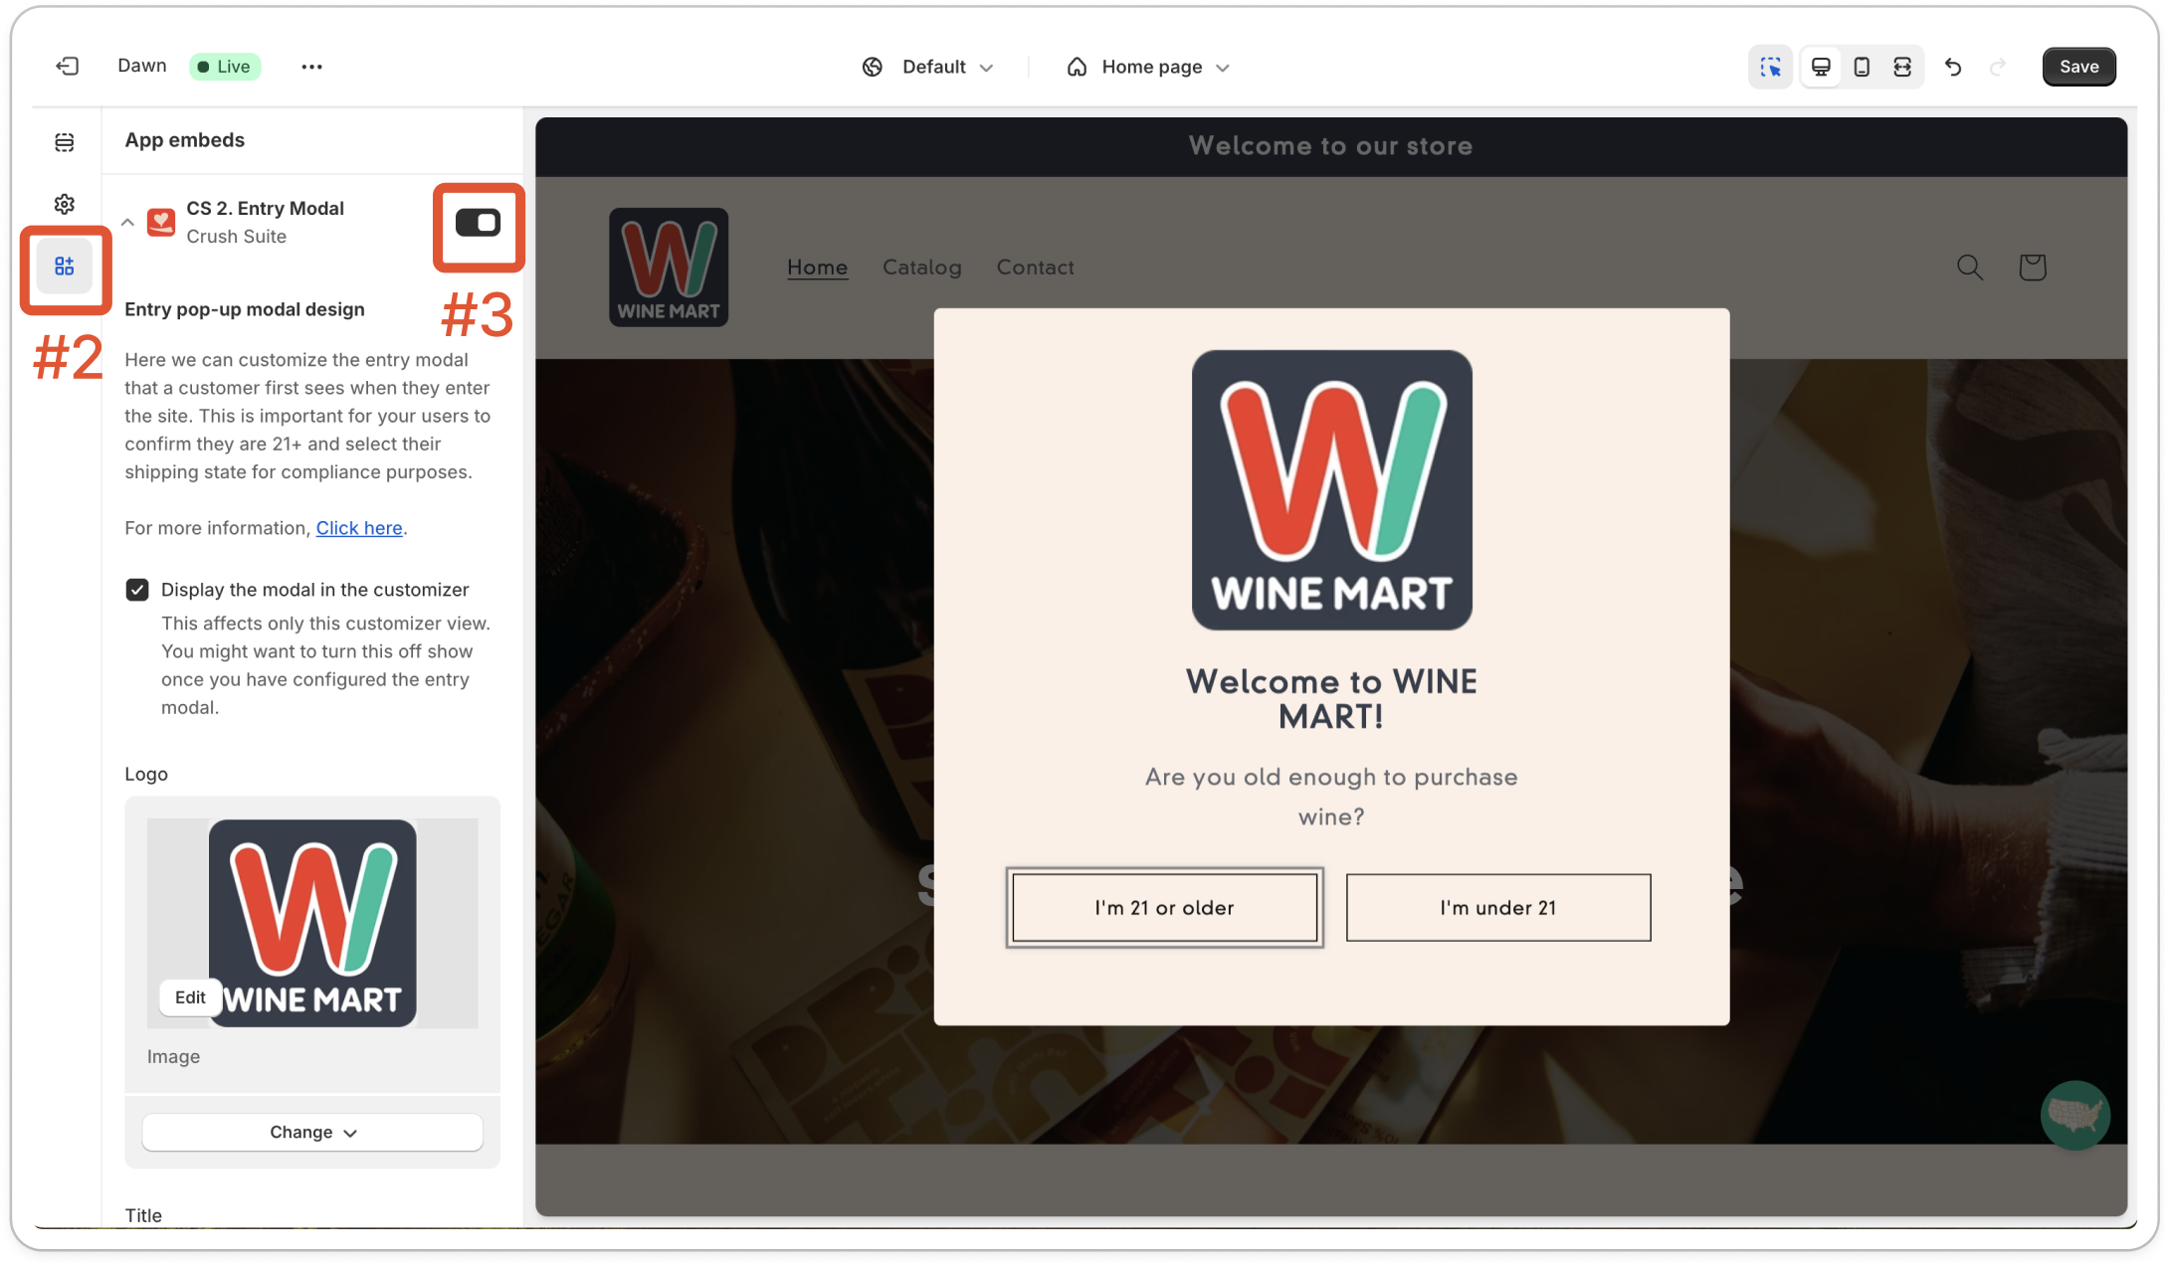
Task: Uncheck Display the modal in customizer
Action: pyautogui.click(x=137, y=590)
